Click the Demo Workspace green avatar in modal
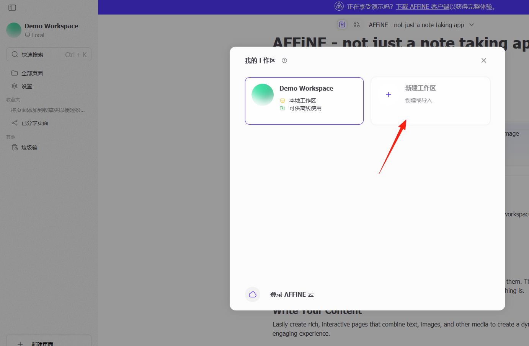The image size is (529, 346). (263, 95)
